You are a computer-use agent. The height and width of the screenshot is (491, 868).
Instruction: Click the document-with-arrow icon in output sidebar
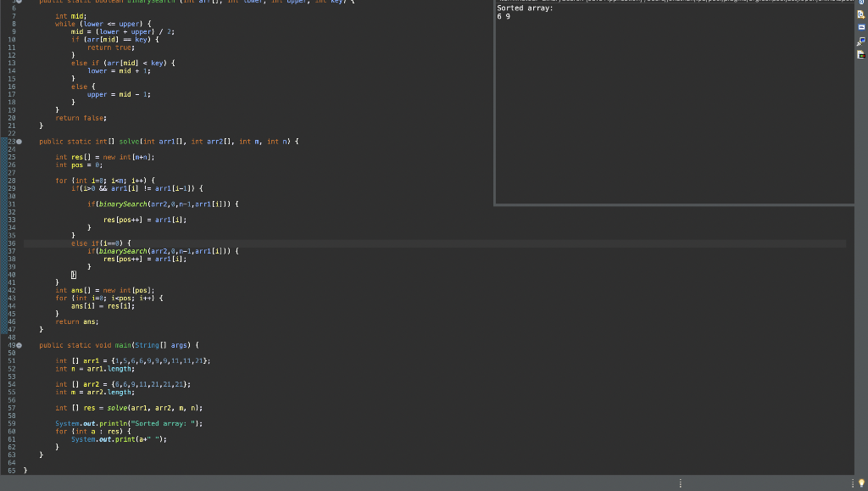861,14
